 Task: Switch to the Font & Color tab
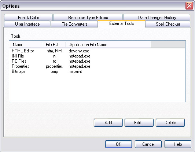click(28, 18)
